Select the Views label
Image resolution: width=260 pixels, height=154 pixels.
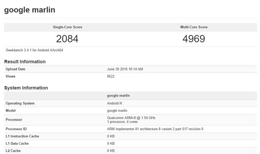10,77
